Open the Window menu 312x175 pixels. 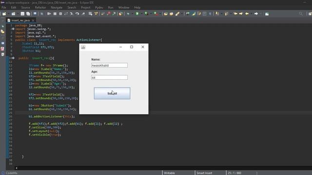point(124,8)
